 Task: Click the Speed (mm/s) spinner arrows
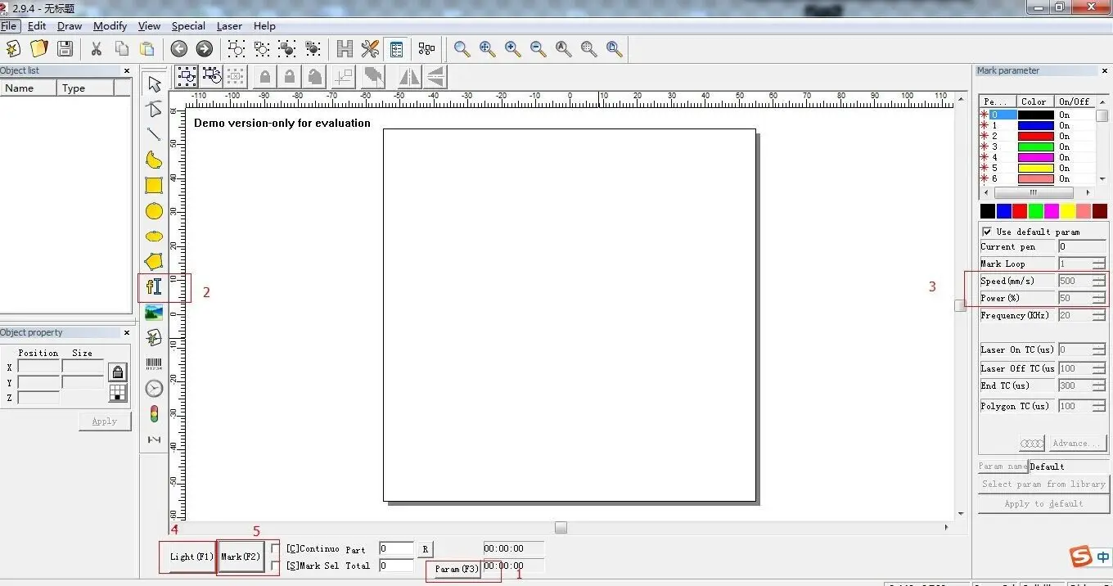(x=1098, y=281)
